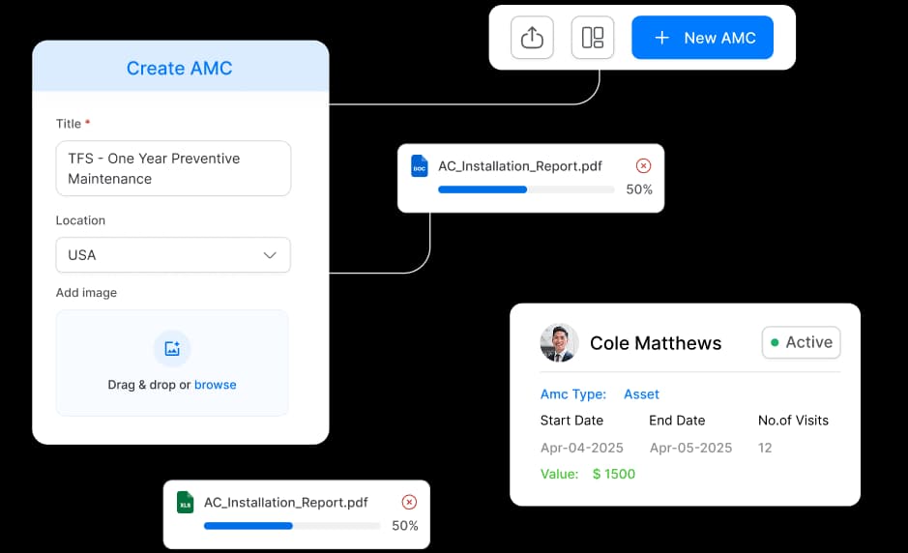Click the browse link
The height and width of the screenshot is (553, 908).
(x=216, y=385)
